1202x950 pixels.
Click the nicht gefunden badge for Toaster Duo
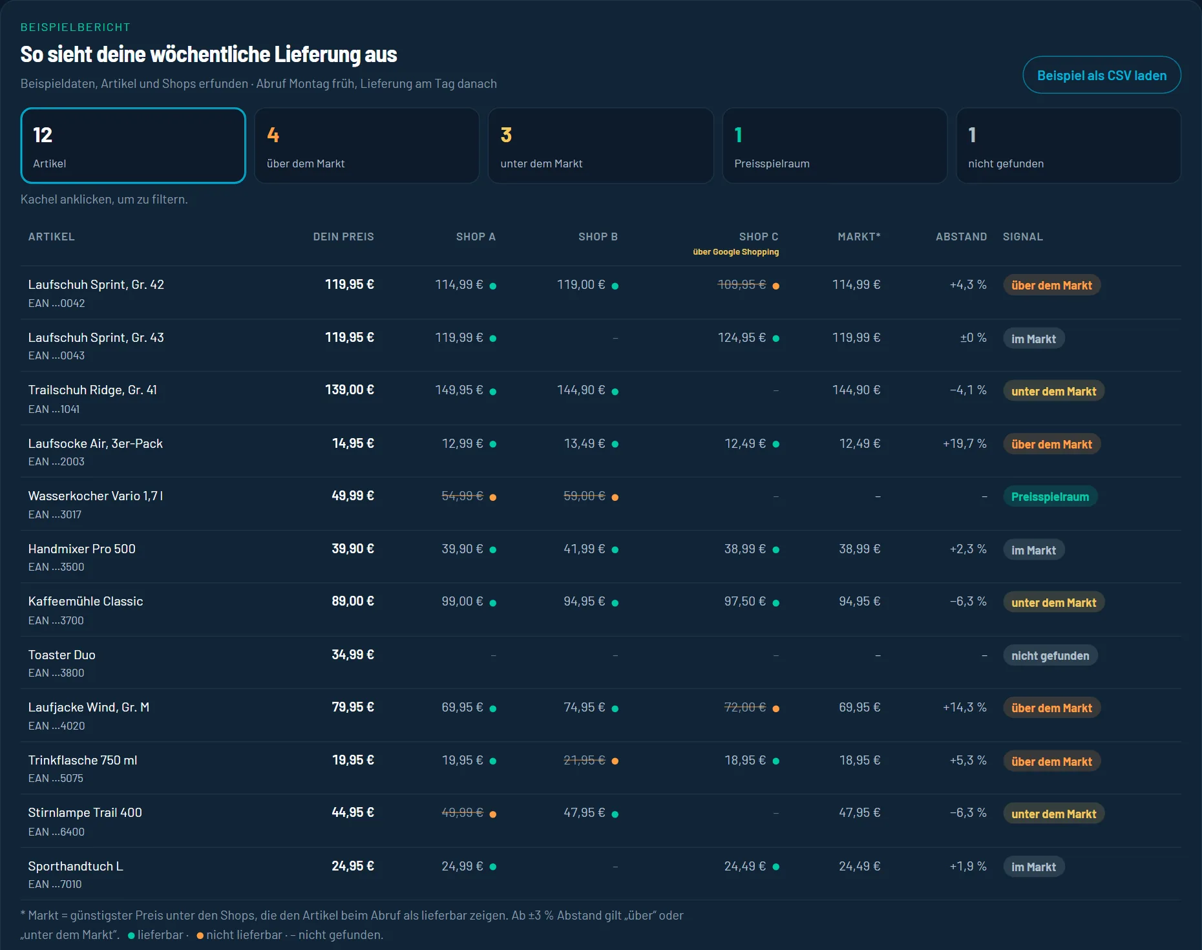[1050, 655]
